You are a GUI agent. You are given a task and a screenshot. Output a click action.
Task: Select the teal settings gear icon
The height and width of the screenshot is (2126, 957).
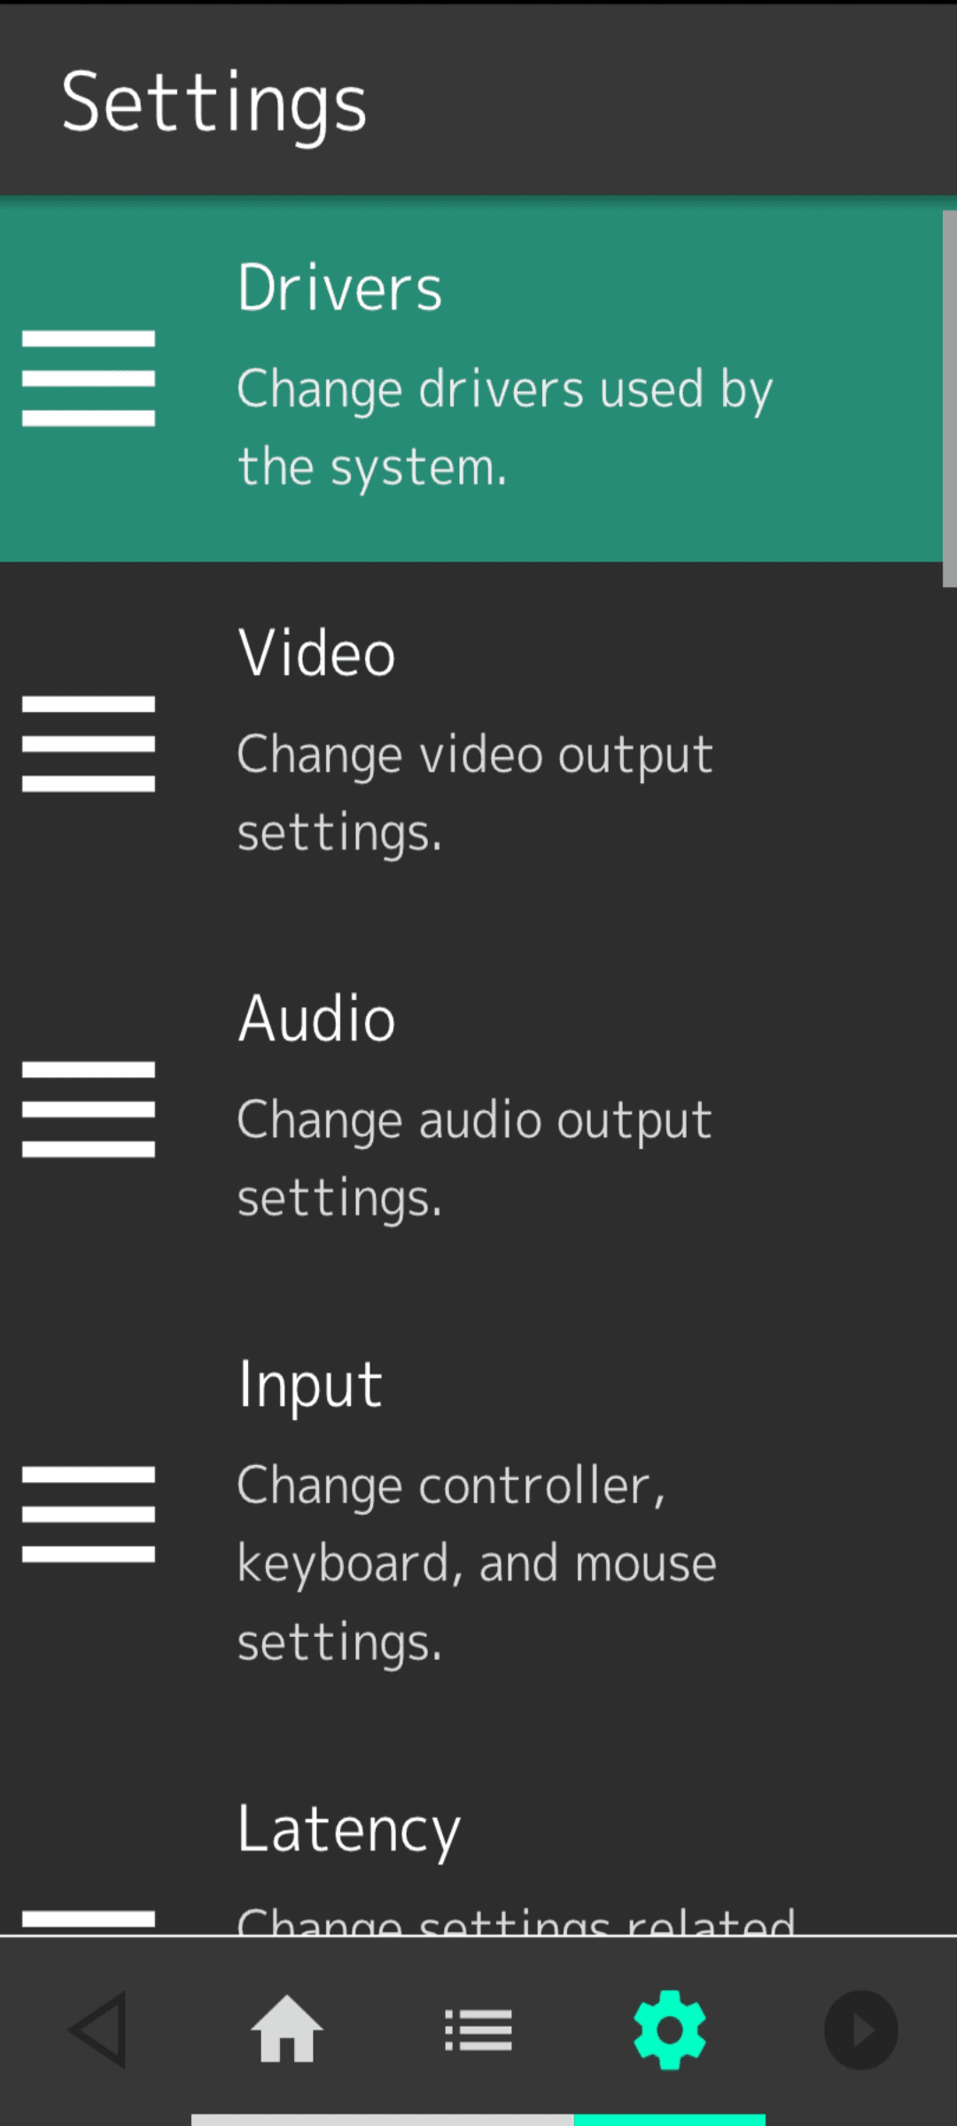point(670,2029)
